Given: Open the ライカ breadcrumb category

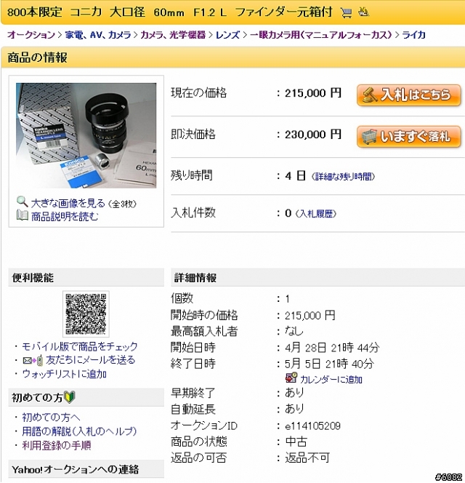Looking at the screenshot, I should 414,35.
